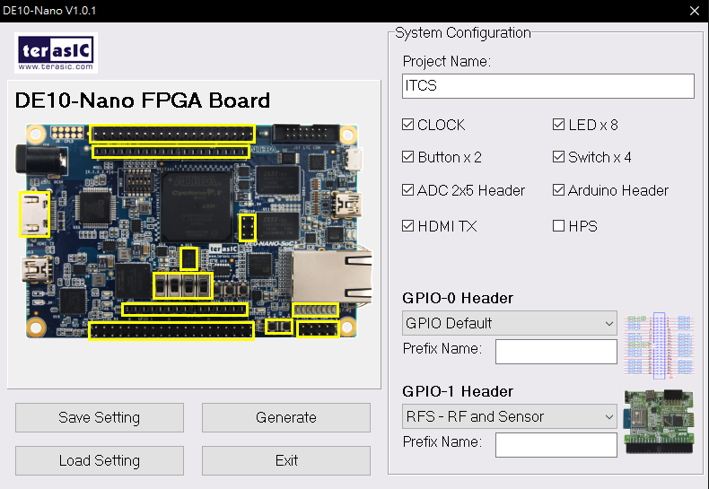The height and width of the screenshot is (489, 709).
Task: Click the Terasic logo
Action: (x=56, y=53)
